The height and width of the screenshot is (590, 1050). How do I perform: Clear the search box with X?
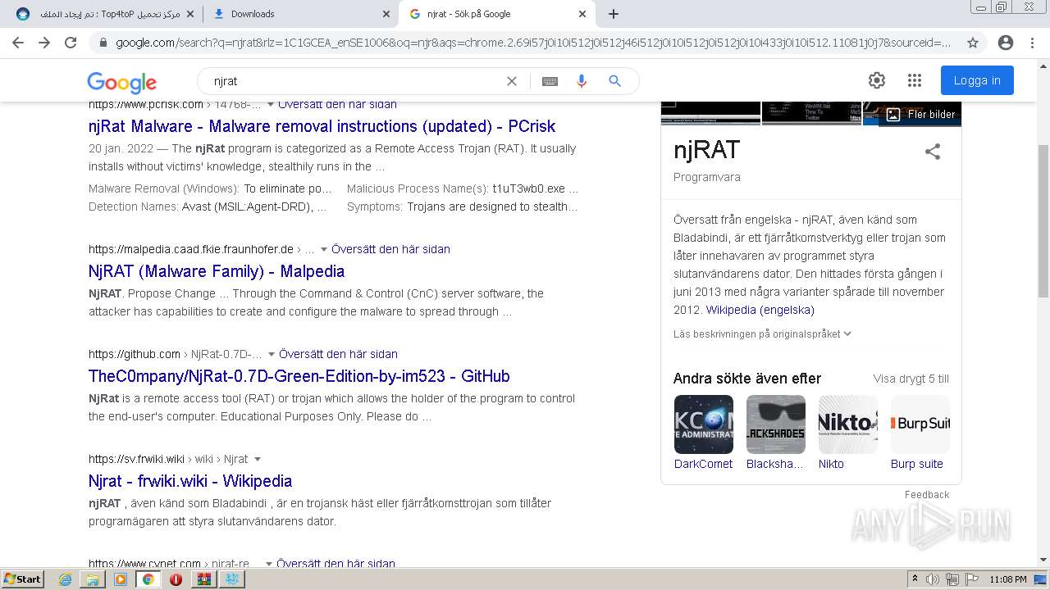coord(512,81)
